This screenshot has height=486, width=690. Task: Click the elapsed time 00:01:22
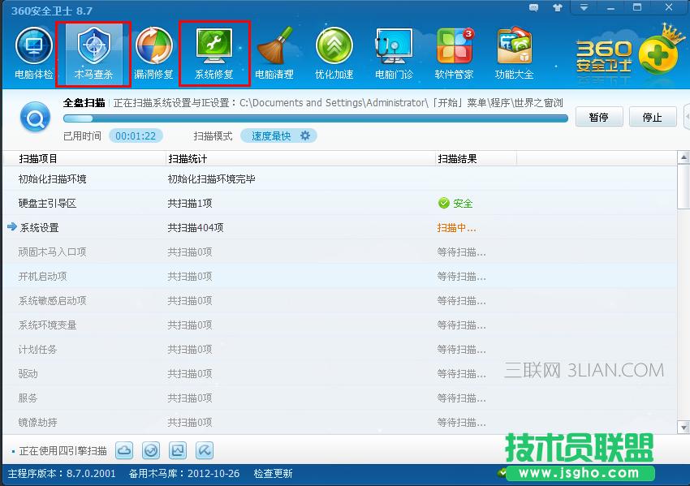136,135
